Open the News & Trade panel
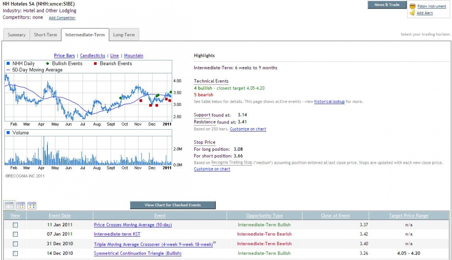This screenshot has height=260, width=452. (387, 5)
